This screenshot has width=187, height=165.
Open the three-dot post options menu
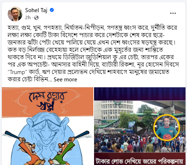pyautogui.click(x=173, y=13)
